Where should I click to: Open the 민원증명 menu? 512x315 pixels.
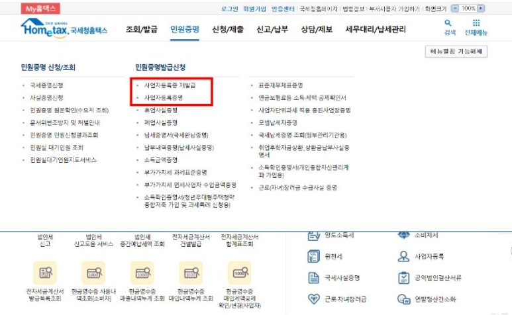click(x=185, y=29)
